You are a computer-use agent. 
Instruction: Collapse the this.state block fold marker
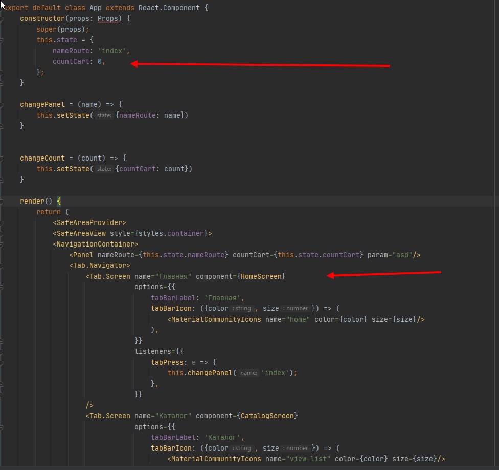pyautogui.click(x=1, y=40)
